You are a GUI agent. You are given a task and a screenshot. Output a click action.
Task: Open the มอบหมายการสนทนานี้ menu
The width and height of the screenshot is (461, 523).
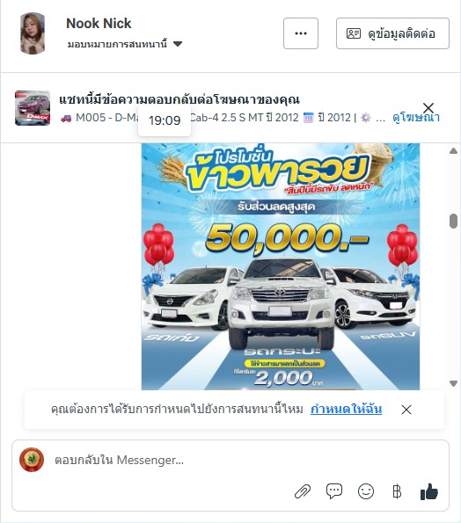(125, 44)
